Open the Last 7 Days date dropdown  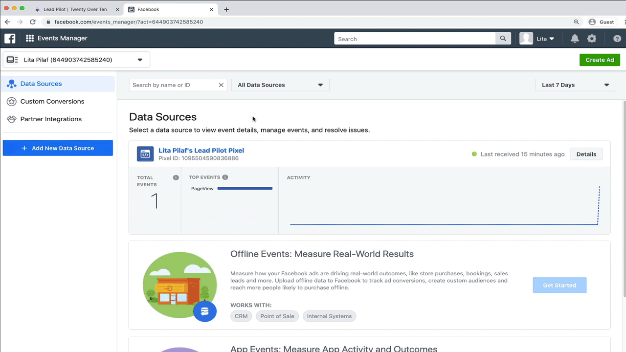[x=576, y=85]
